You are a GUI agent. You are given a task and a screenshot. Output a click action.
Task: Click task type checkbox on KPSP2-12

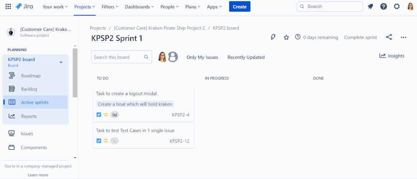point(99,141)
